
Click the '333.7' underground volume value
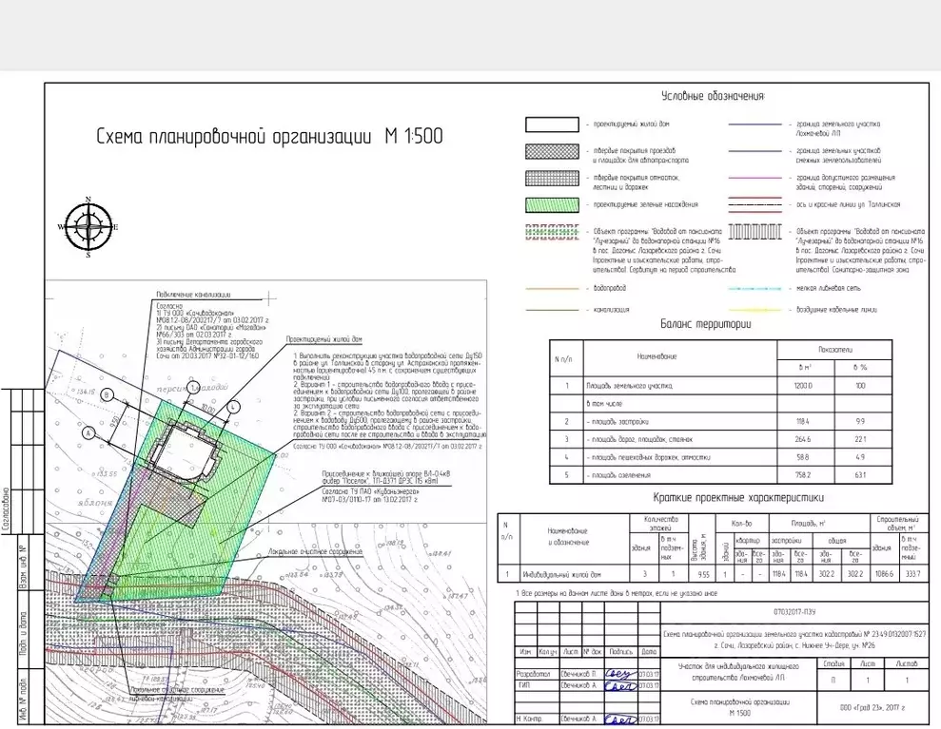[912, 574]
